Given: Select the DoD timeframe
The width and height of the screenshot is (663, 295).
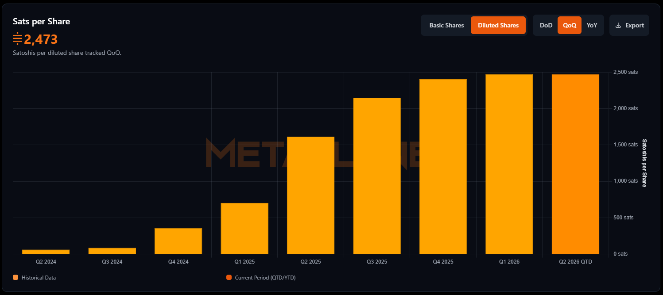Looking at the screenshot, I should 546,26.
